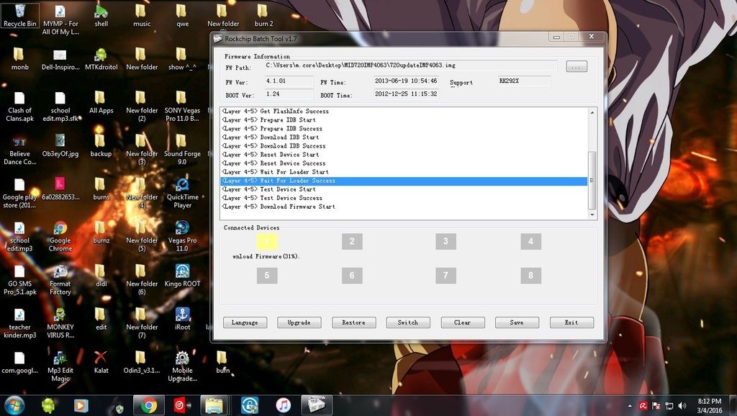
Task: Open the SONY Vegas Pro 11.0 folder
Action: pyautogui.click(x=182, y=107)
